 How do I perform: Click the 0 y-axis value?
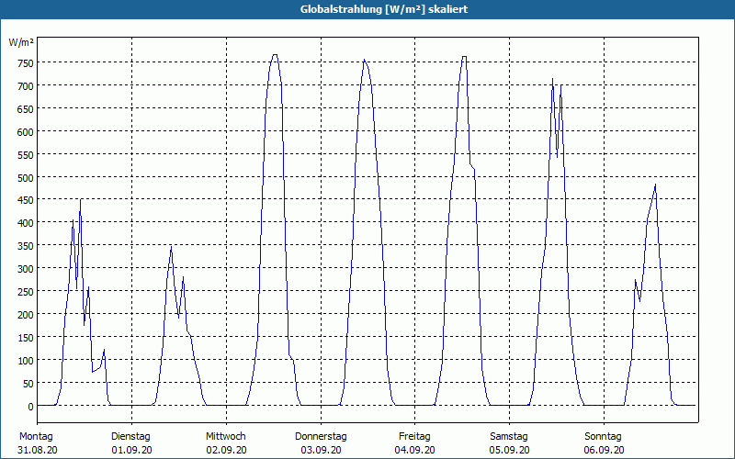coord(31,407)
